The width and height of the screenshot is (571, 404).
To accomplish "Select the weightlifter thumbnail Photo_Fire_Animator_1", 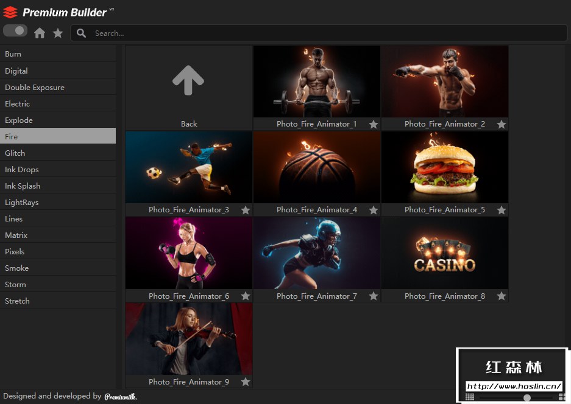I will [317, 82].
